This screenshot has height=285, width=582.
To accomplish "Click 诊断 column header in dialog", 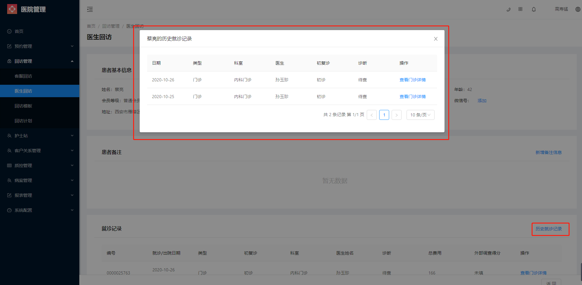I will point(363,63).
